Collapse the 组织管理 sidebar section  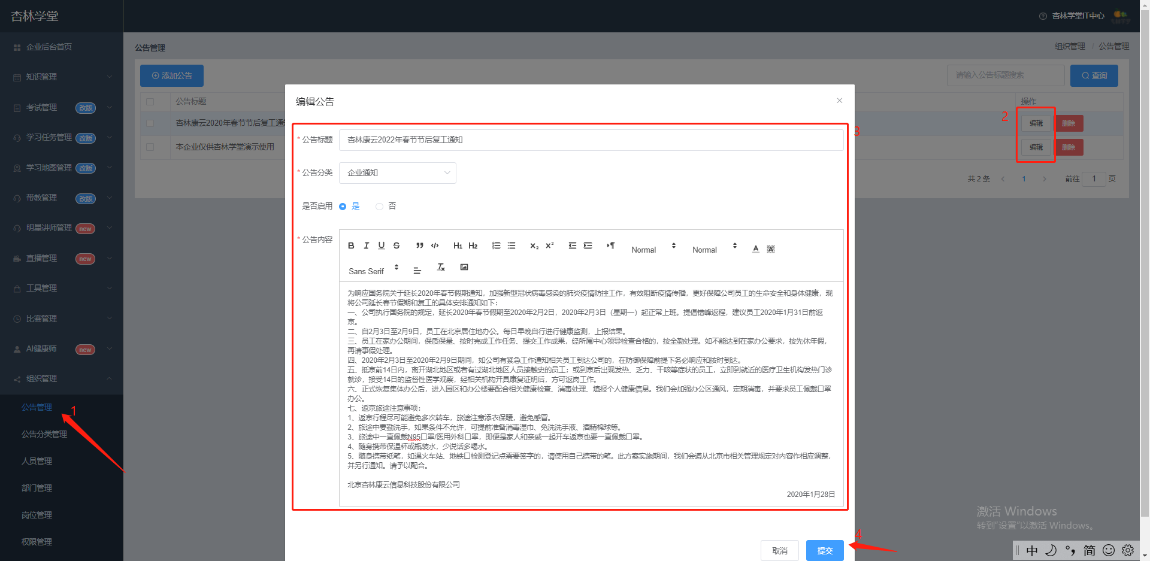(x=62, y=378)
